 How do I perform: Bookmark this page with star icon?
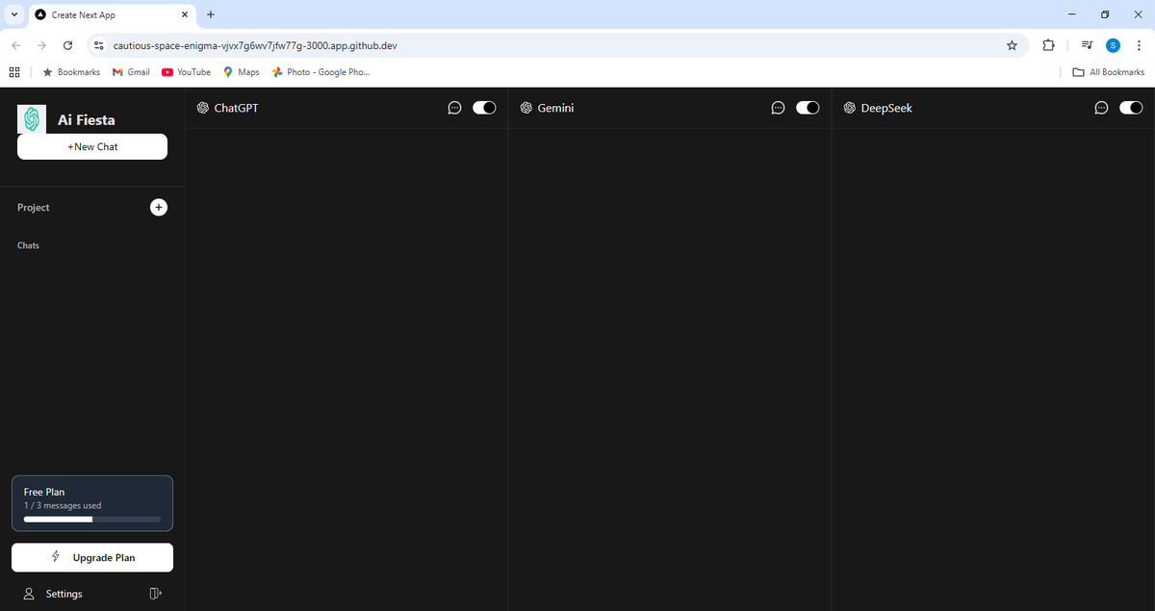coord(1012,45)
